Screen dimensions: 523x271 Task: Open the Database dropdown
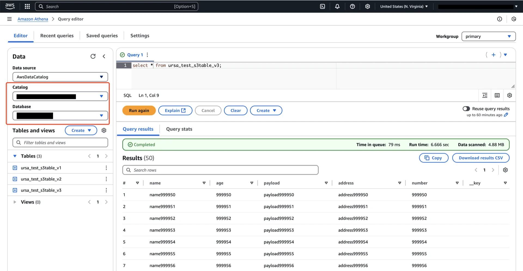[x=60, y=116]
